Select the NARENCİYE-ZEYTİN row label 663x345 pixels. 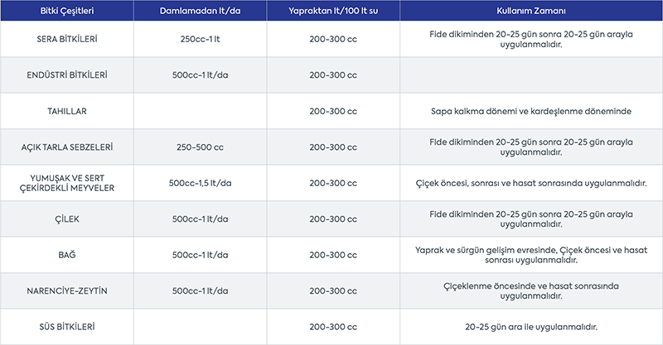tap(66, 290)
